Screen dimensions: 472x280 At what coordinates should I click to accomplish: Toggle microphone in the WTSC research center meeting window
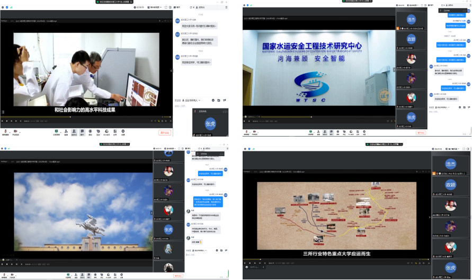point(247,132)
